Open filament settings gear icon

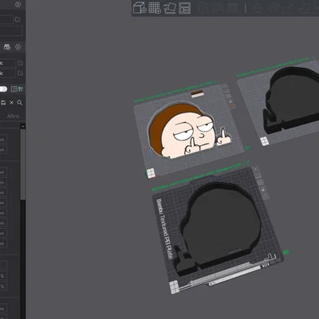(x=18, y=47)
